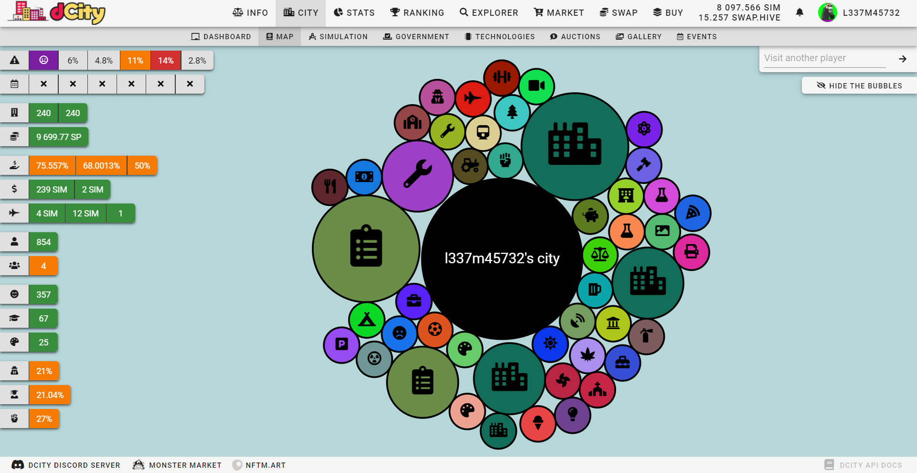The image size is (917, 473).
Task: Click the tractor farm bubble
Action: coord(470,166)
